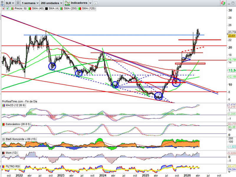236x177 pixels.
Task: Click the Blai5 Koncorde indicator icon
Action: point(4,139)
